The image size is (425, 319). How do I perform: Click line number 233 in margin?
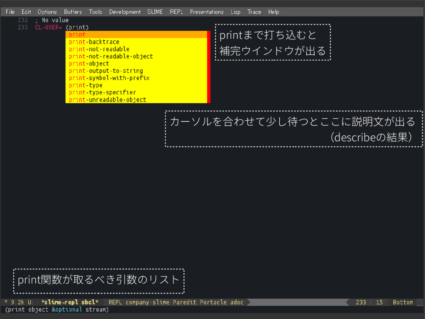point(23,27)
